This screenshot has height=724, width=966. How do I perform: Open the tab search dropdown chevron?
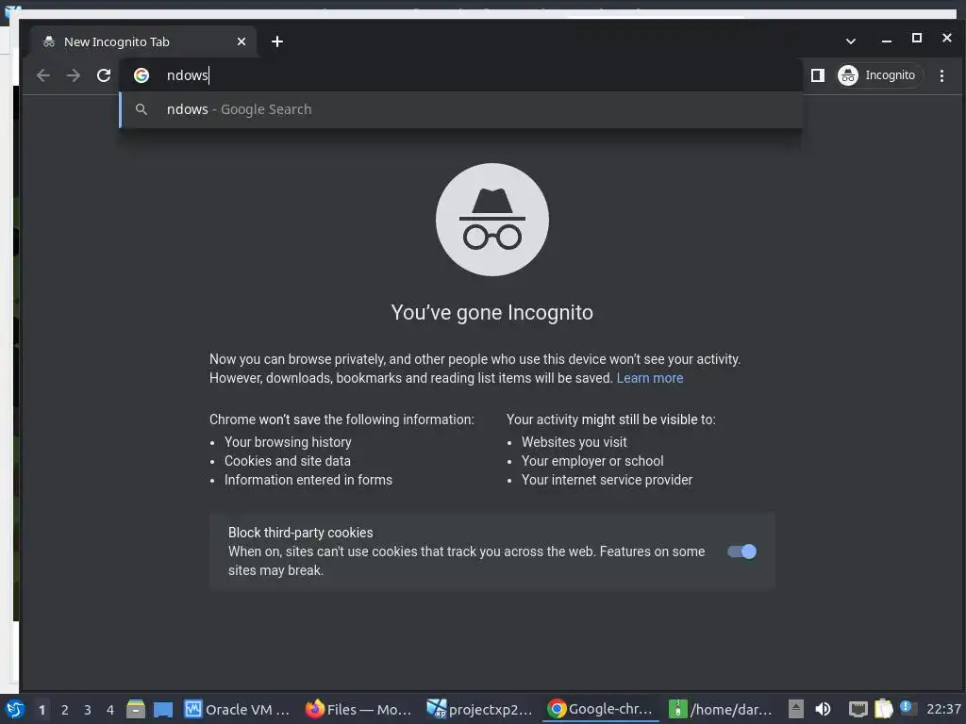coord(850,41)
